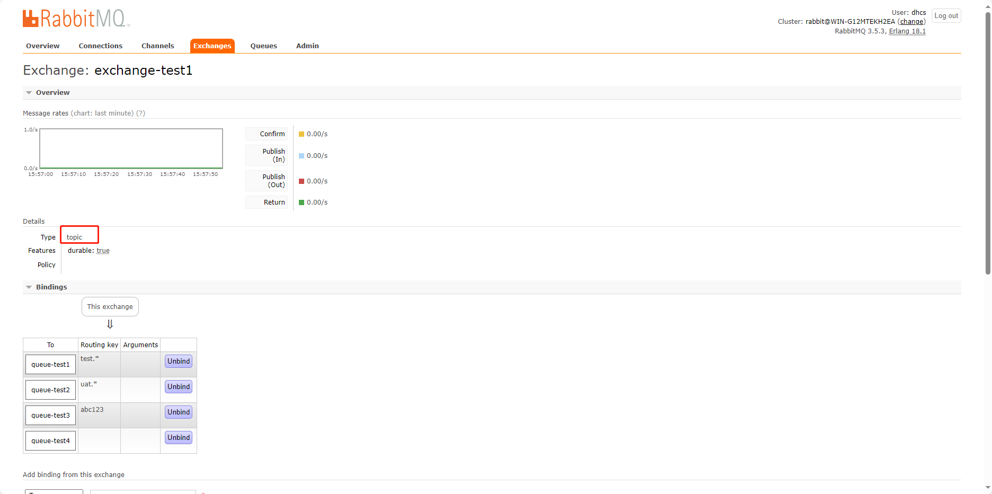The height and width of the screenshot is (494, 992).
Task: Click the scrollbar down arrow
Action: coord(988,488)
